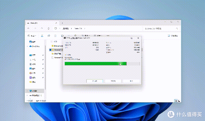Open pinned Documents folder in sidebar
Image resolution: width=205 pixels, height=121 pixels.
tap(33, 64)
